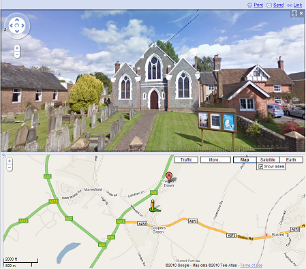Image resolution: width=306 pixels, height=269 pixels.
Task: Open the More... map options
Action: 215,160
